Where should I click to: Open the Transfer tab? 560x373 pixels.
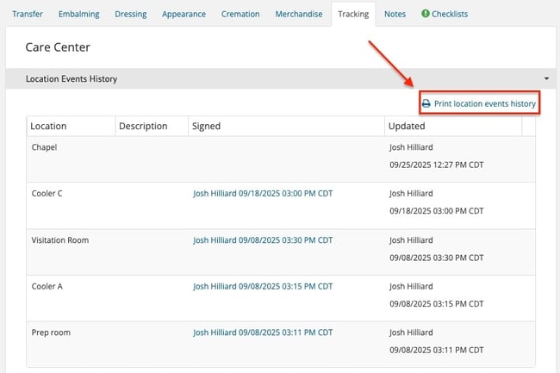[28, 14]
